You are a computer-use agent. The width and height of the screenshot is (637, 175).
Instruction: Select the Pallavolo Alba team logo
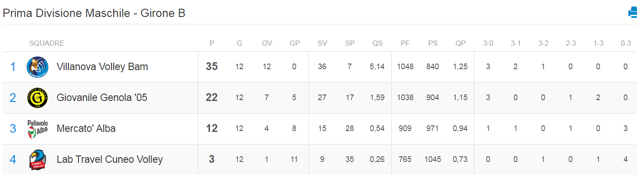(37, 129)
